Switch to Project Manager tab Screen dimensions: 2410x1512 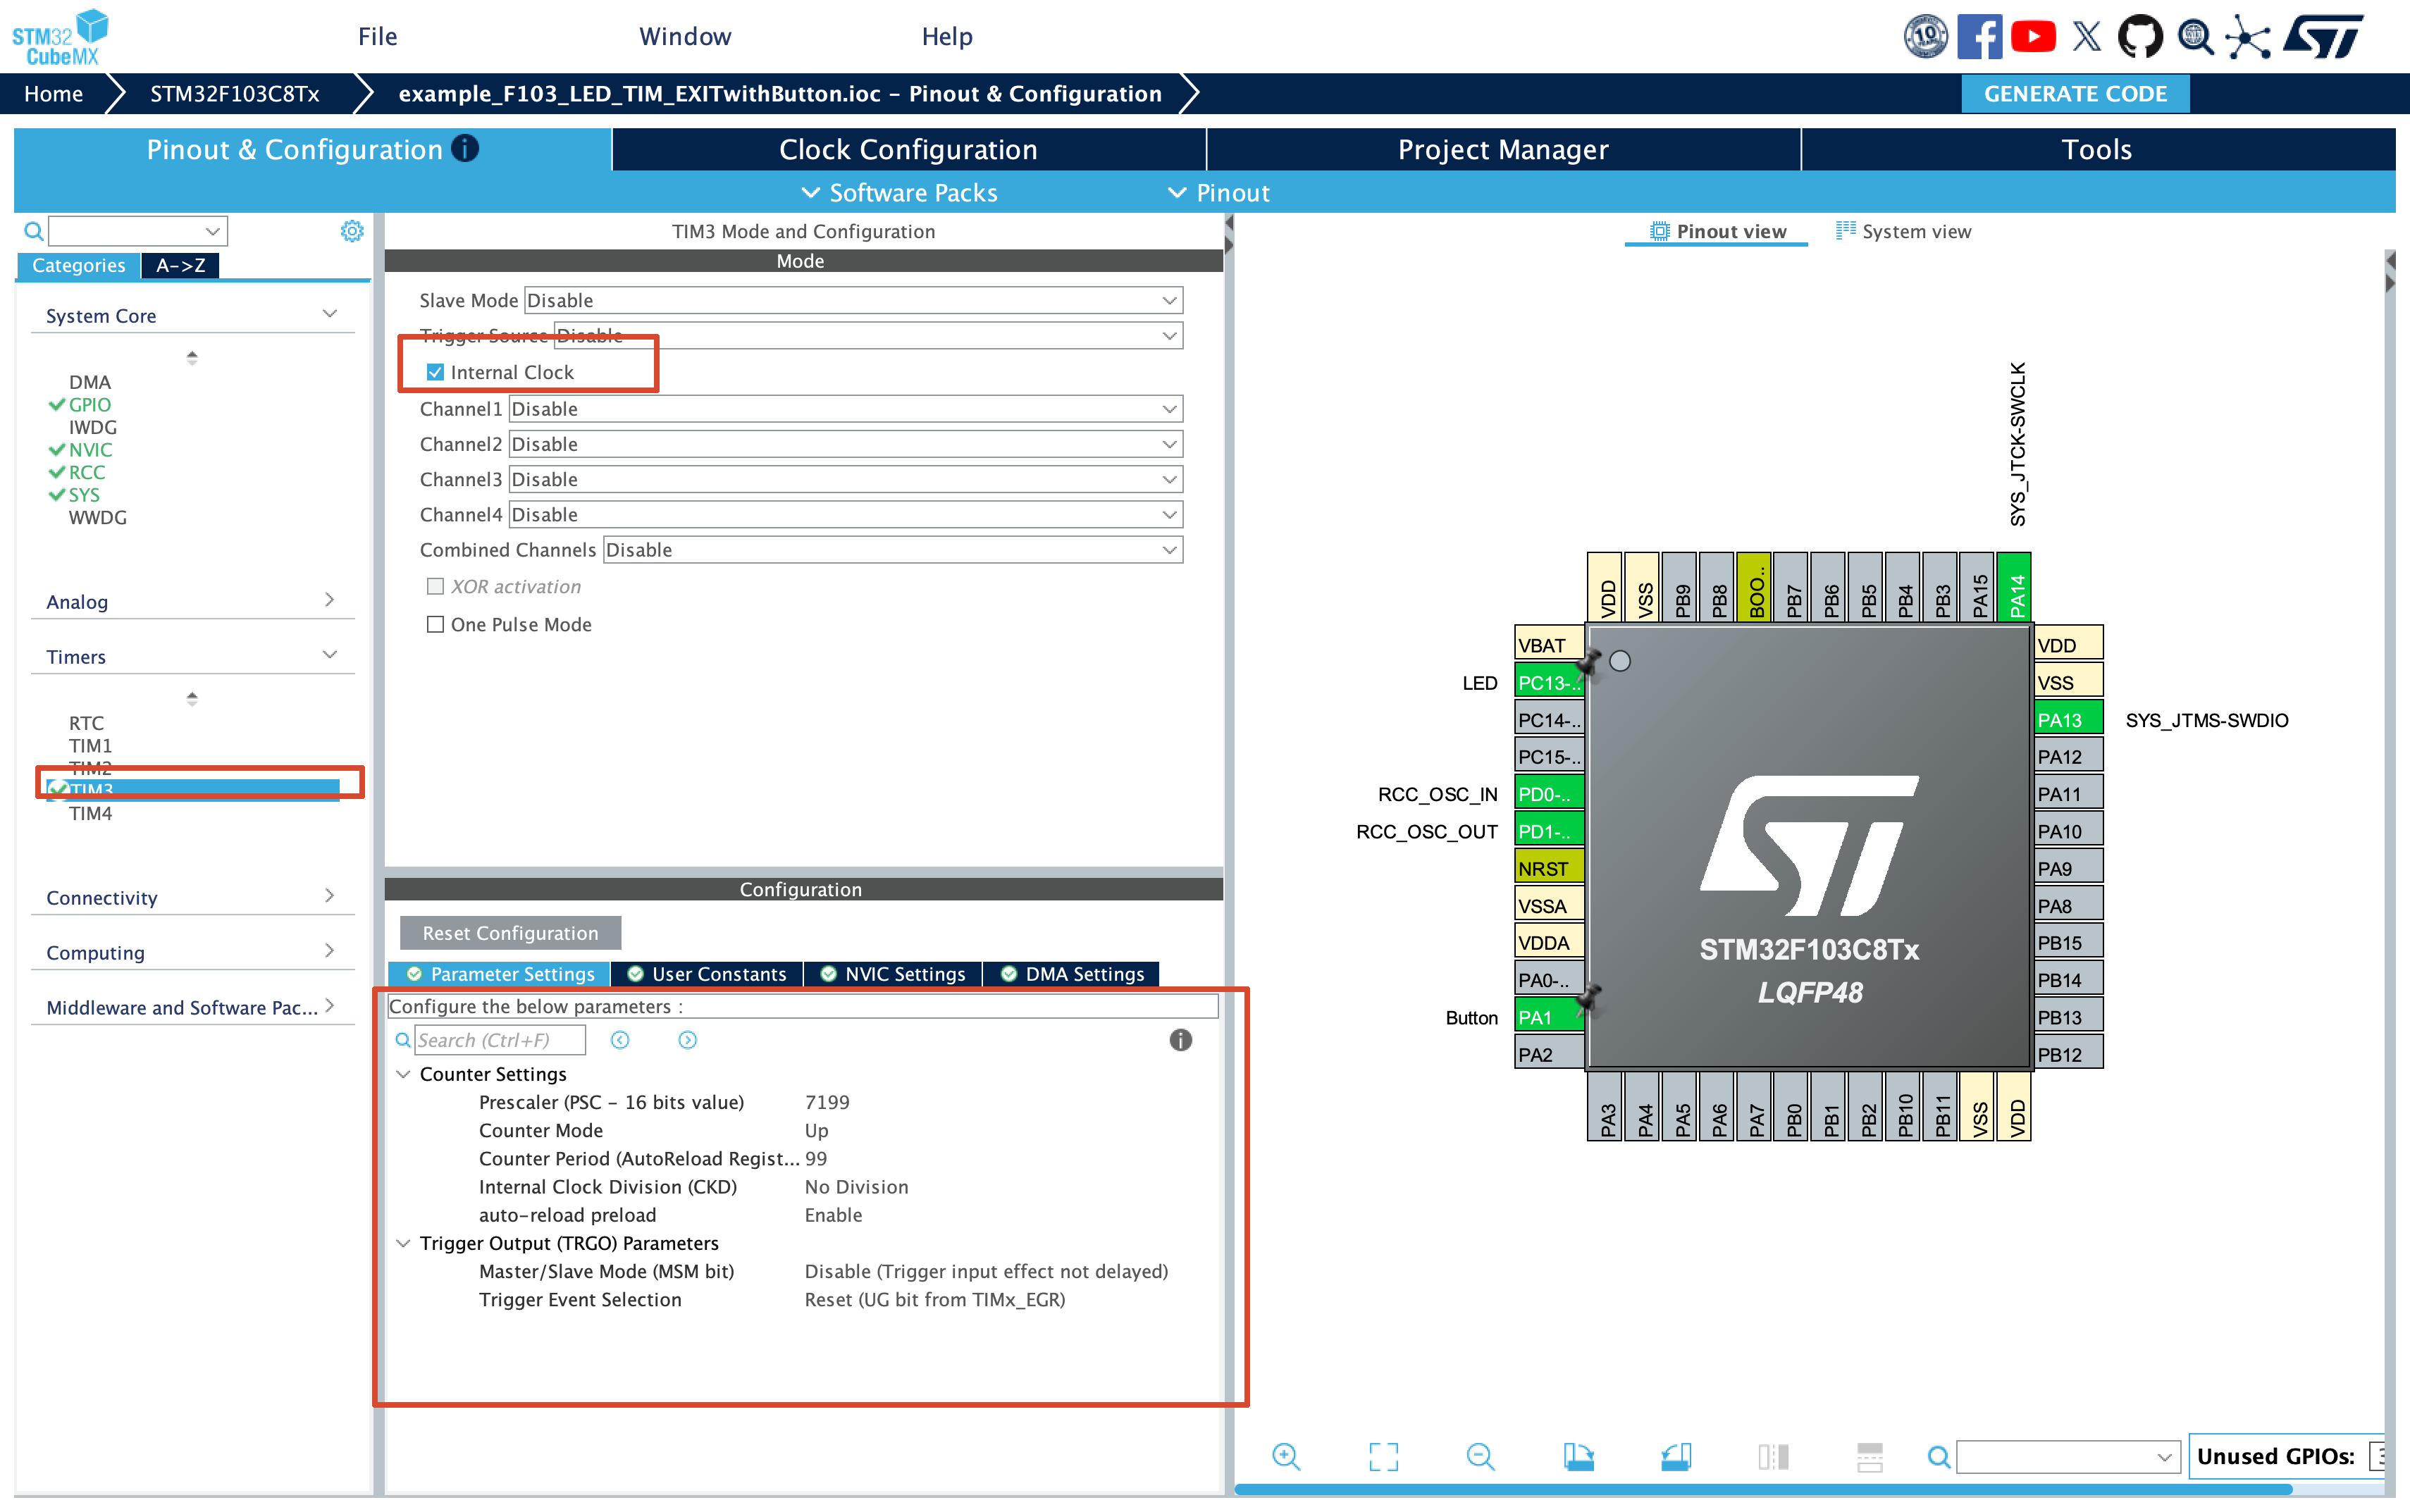point(1503,149)
